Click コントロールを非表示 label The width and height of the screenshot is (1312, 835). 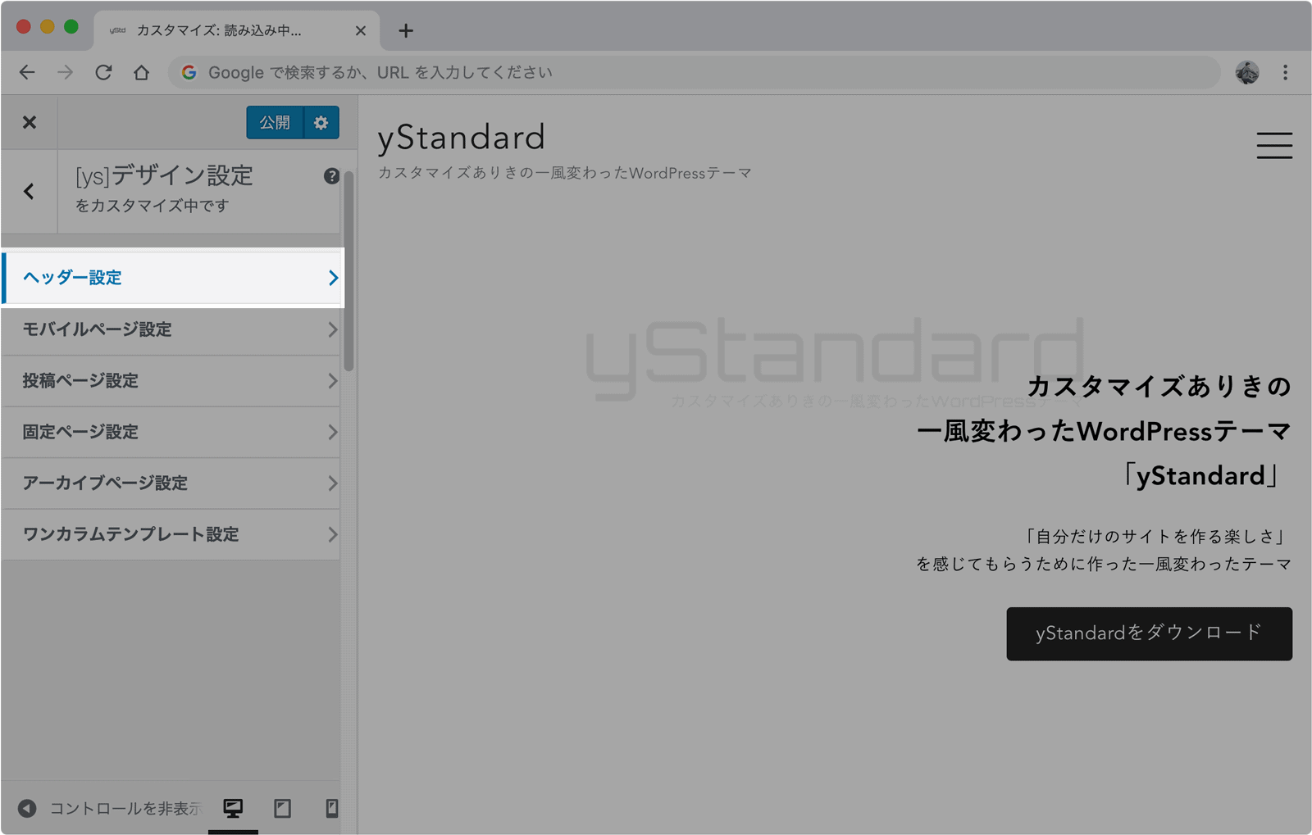click(125, 809)
